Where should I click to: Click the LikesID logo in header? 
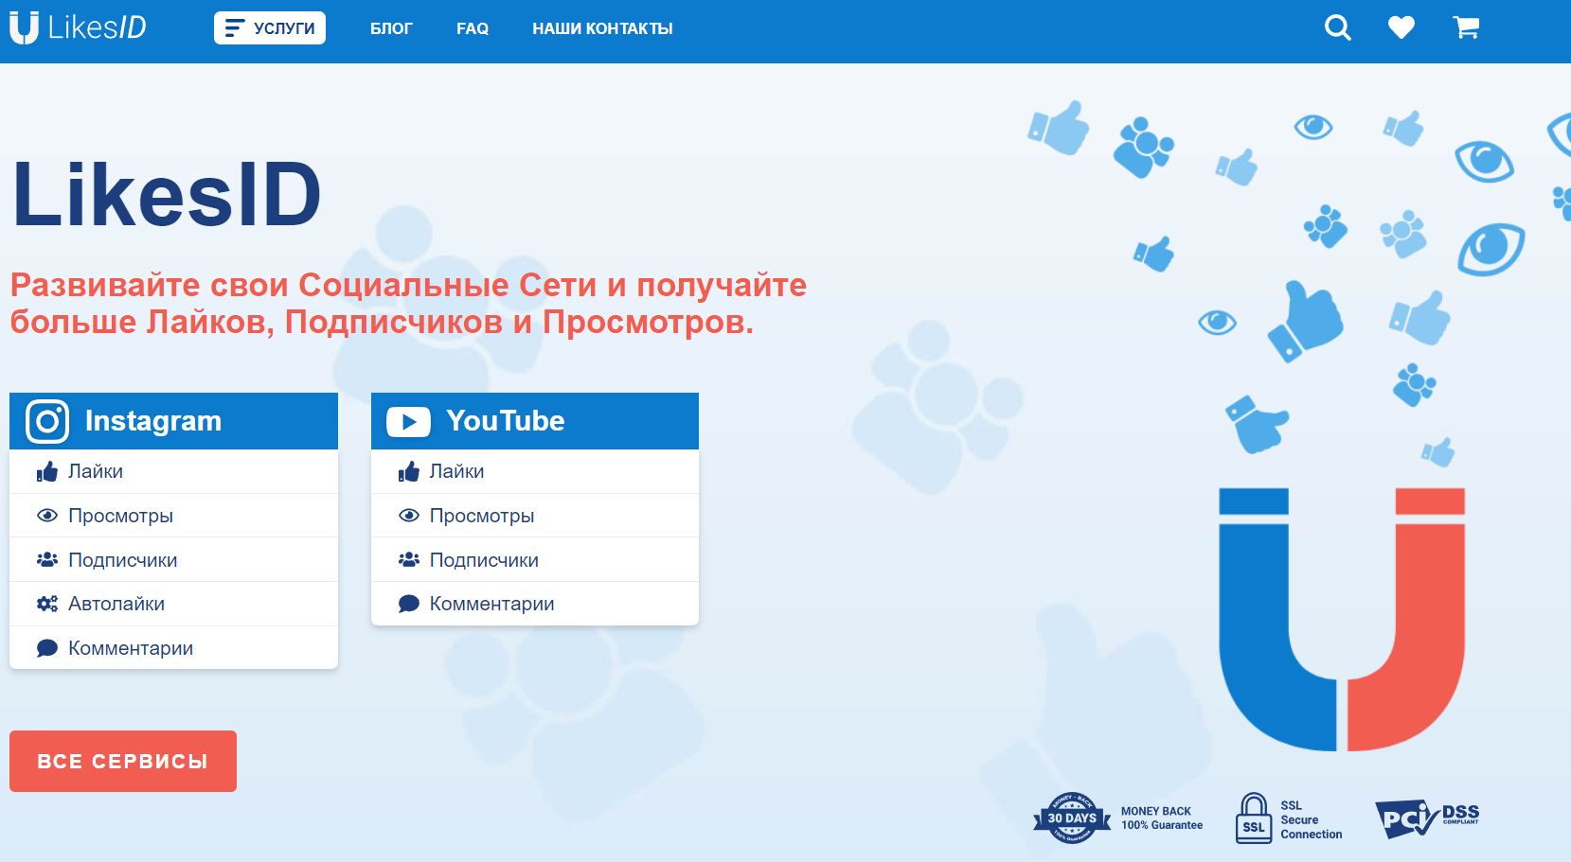(79, 28)
